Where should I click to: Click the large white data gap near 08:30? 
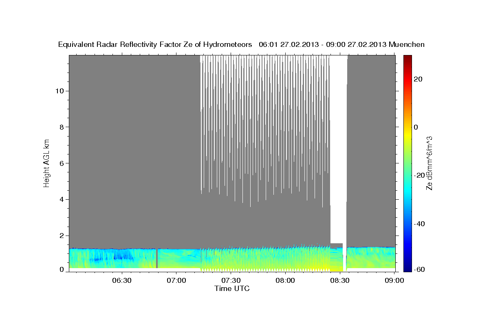pyautogui.click(x=338, y=149)
